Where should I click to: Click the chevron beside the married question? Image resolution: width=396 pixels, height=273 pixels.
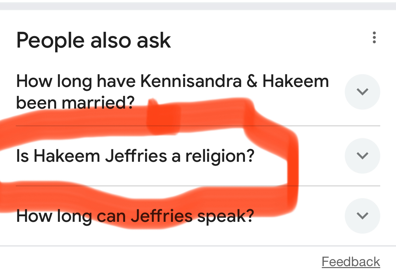point(362,92)
